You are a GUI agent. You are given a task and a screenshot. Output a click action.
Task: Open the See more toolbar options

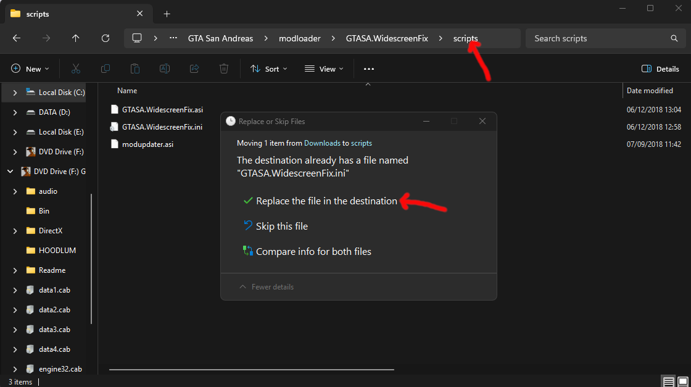point(369,69)
